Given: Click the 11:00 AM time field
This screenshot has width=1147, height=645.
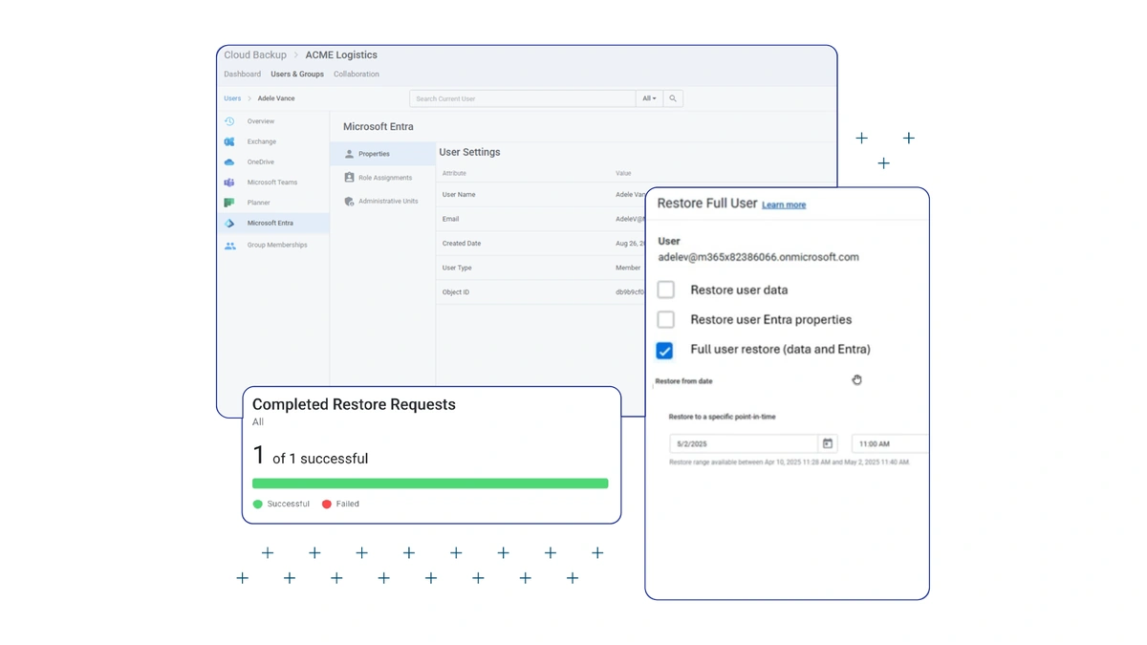Looking at the screenshot, I should click(889, 444).
